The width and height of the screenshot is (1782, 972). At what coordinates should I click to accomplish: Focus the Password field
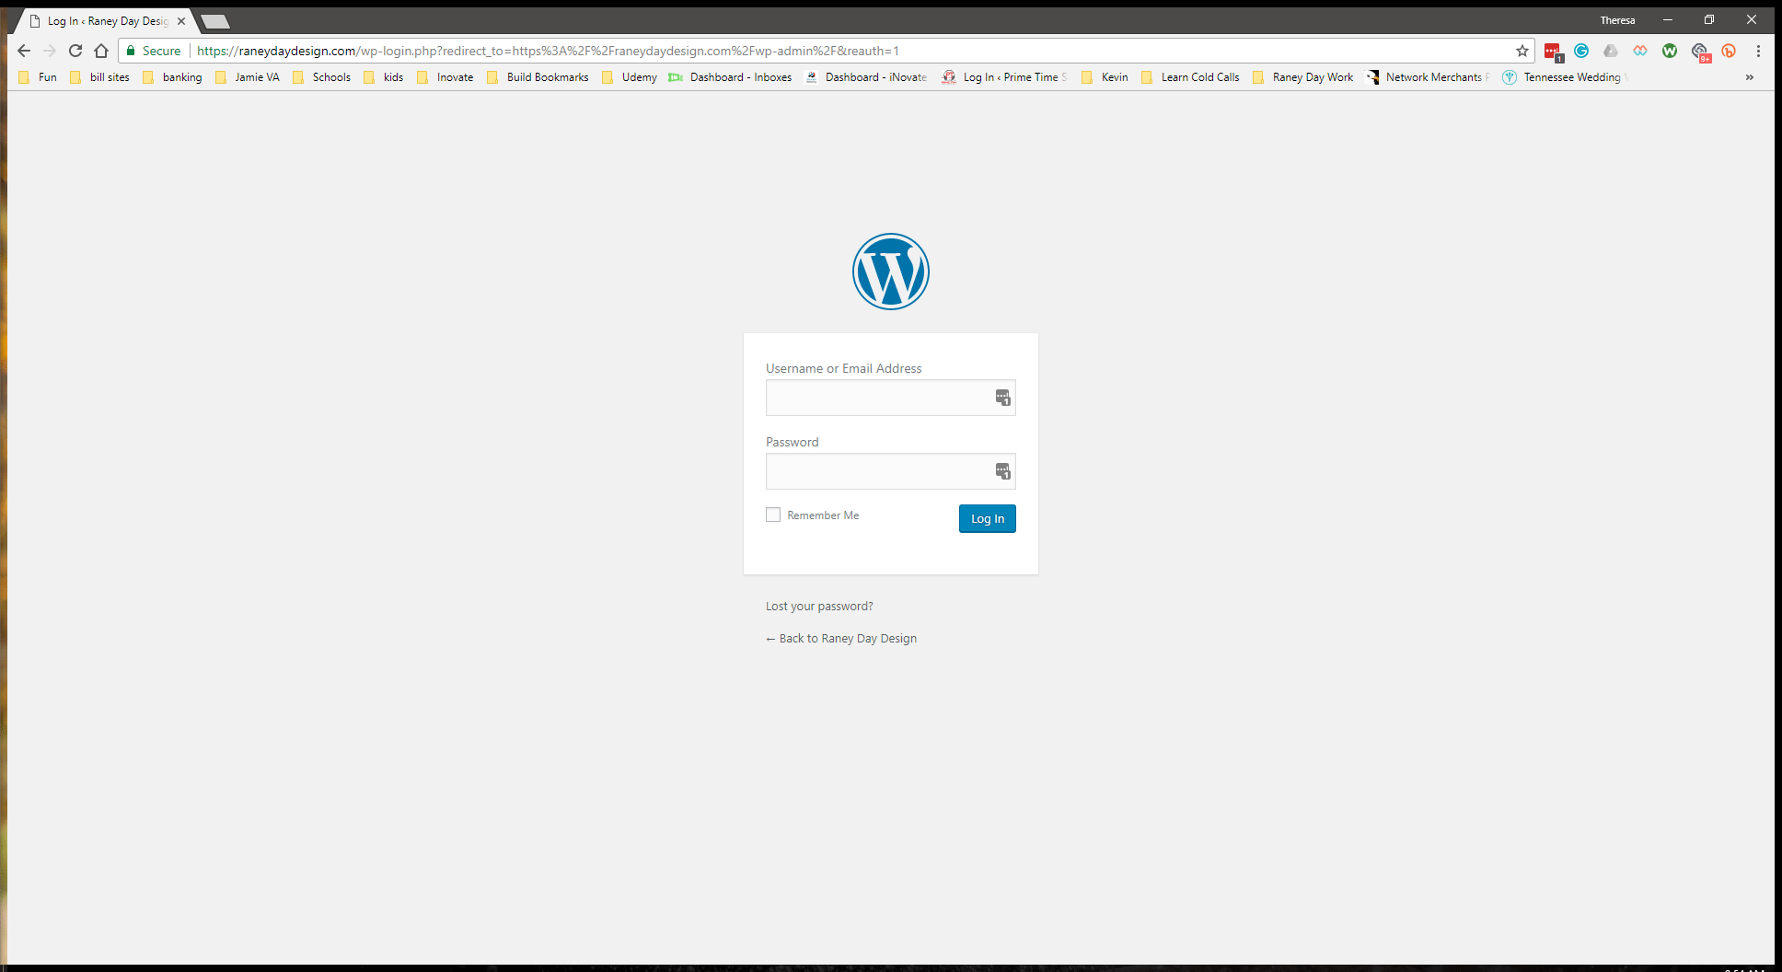tap(891, 471)
